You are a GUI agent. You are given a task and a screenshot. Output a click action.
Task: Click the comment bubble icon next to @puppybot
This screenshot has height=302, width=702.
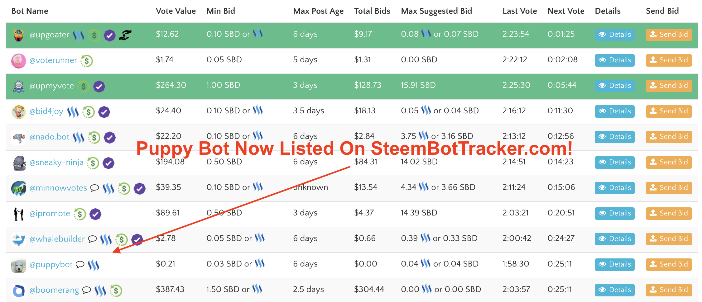click(80, 264)
